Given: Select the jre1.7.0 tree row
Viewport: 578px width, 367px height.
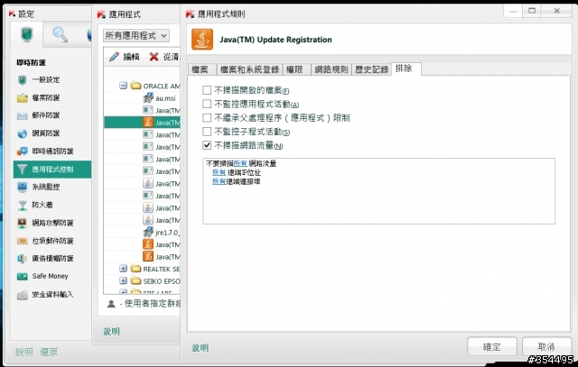Looking at the screenshot, I should pyautogui.click(x=143, y=233).
